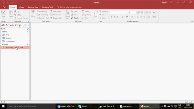The image size is (194, 109).
Task: Click the Redo arrow in Quick Access Toolbar
Action: click(13, 2)
